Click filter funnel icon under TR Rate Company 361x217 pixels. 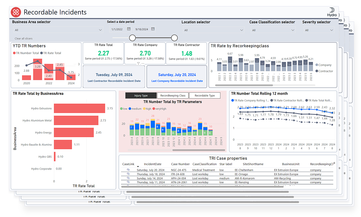138,63
